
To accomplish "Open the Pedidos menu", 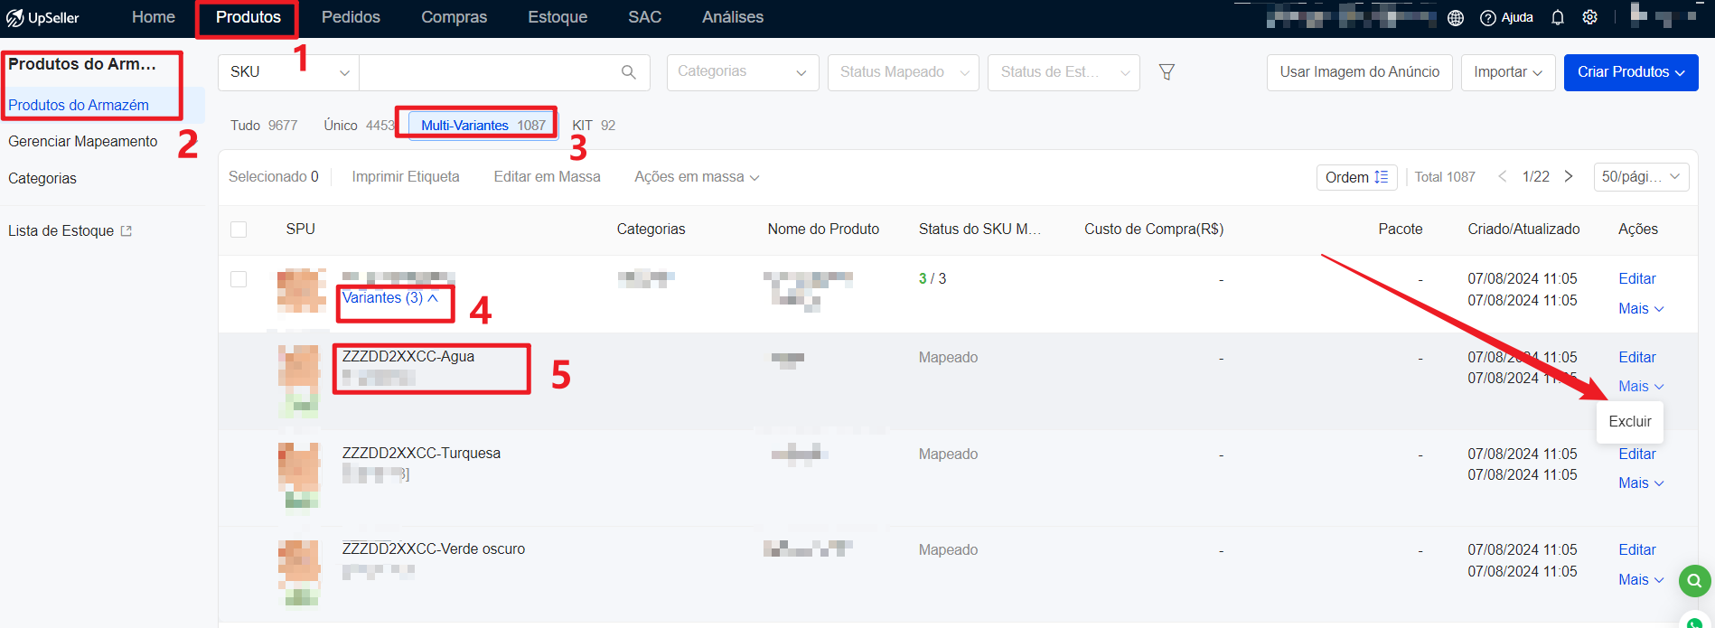I will pyautogui.click(x=351, y=17).
